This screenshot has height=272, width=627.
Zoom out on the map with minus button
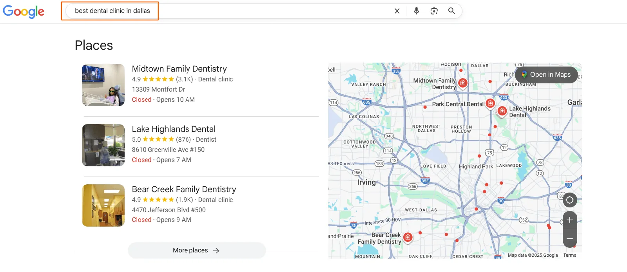[x=570, y=239]
